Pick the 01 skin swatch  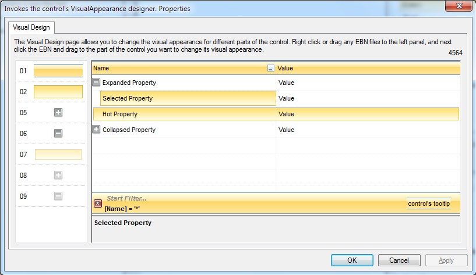[58, 71]
